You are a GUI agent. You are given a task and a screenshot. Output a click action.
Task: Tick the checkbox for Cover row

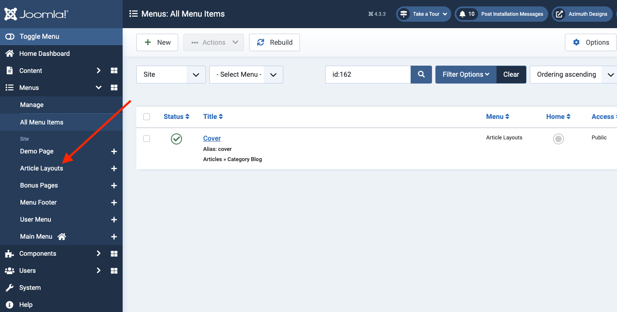[x=147, y=139]
